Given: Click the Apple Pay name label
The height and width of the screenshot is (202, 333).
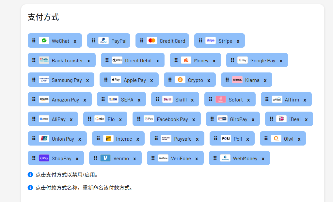Looking at the screenshot, I should coord(135,80).
